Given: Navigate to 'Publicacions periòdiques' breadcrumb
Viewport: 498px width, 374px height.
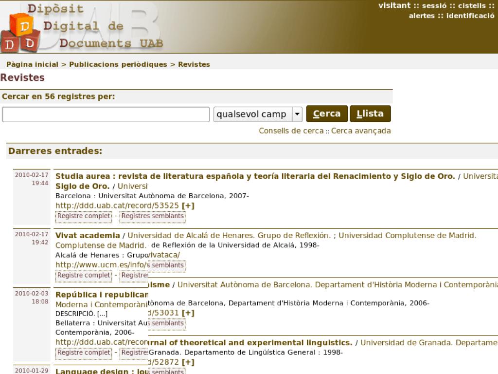Looking at the screenshot, I should pos(118,64).
